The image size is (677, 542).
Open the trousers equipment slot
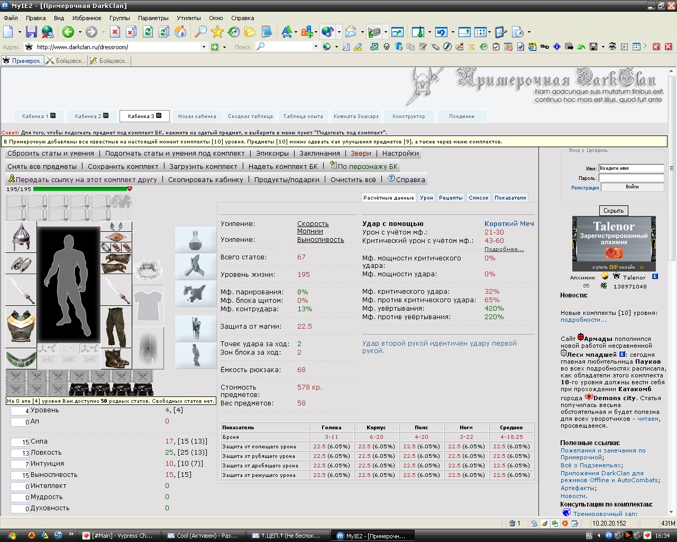(116, 327)
